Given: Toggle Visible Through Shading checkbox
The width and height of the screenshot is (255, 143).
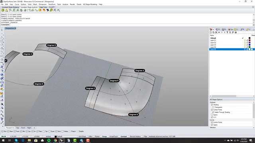Looking at the screenshot, I should (x=213, y=112).
